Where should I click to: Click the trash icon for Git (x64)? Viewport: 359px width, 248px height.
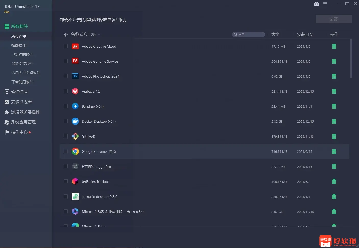coord(334,136)
